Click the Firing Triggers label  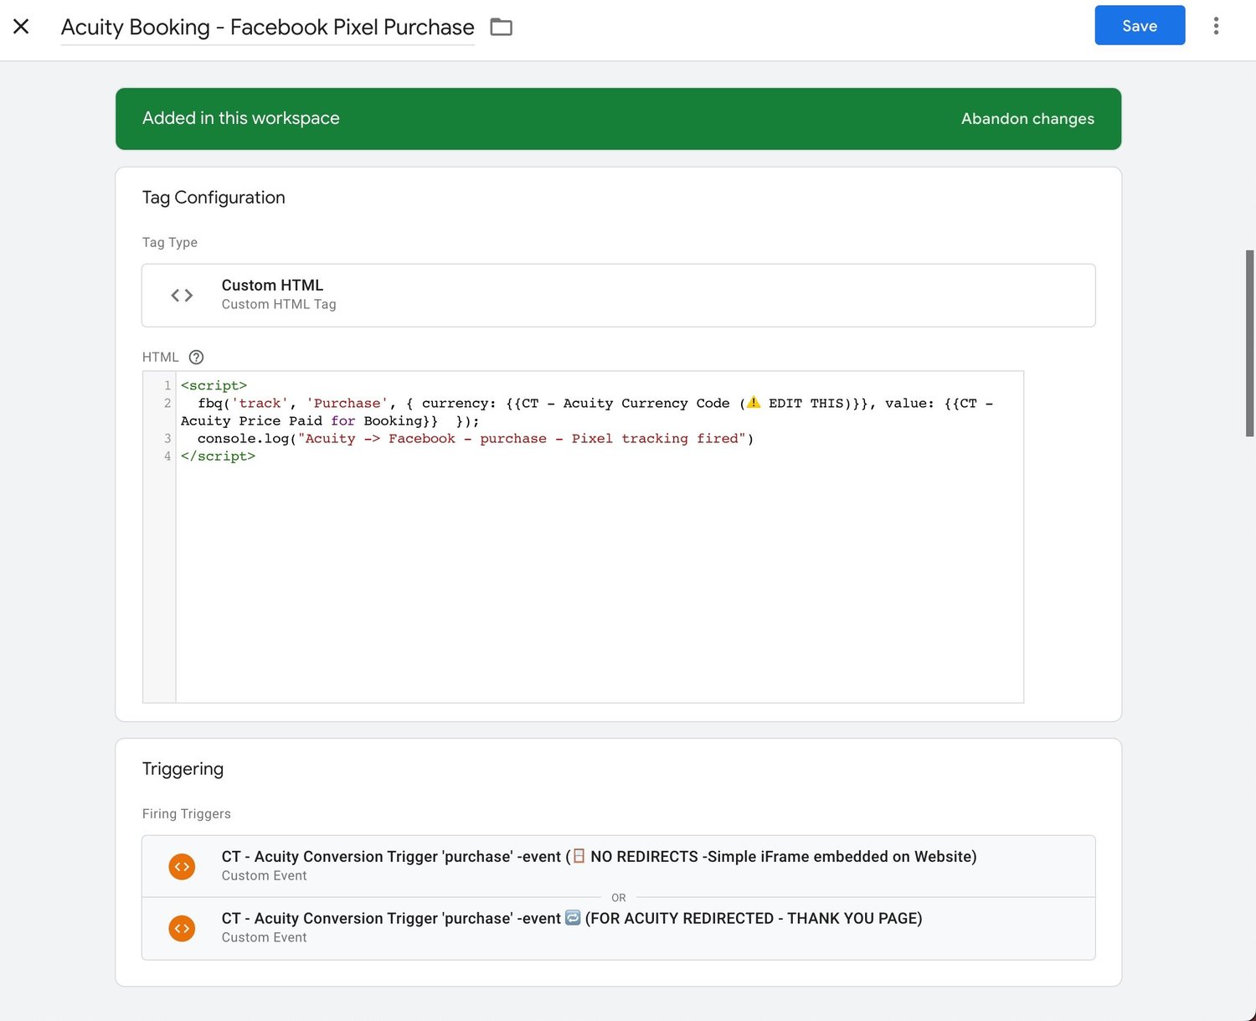pyautogui.click(x=187, y=813)
